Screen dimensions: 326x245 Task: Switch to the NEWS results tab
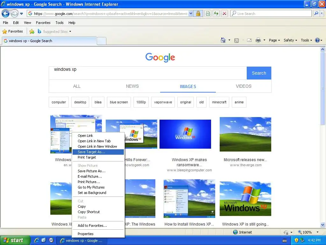coord(132,86)
